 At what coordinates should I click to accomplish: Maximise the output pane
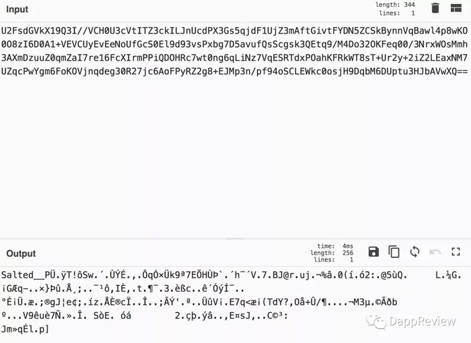tap(456, 251)
